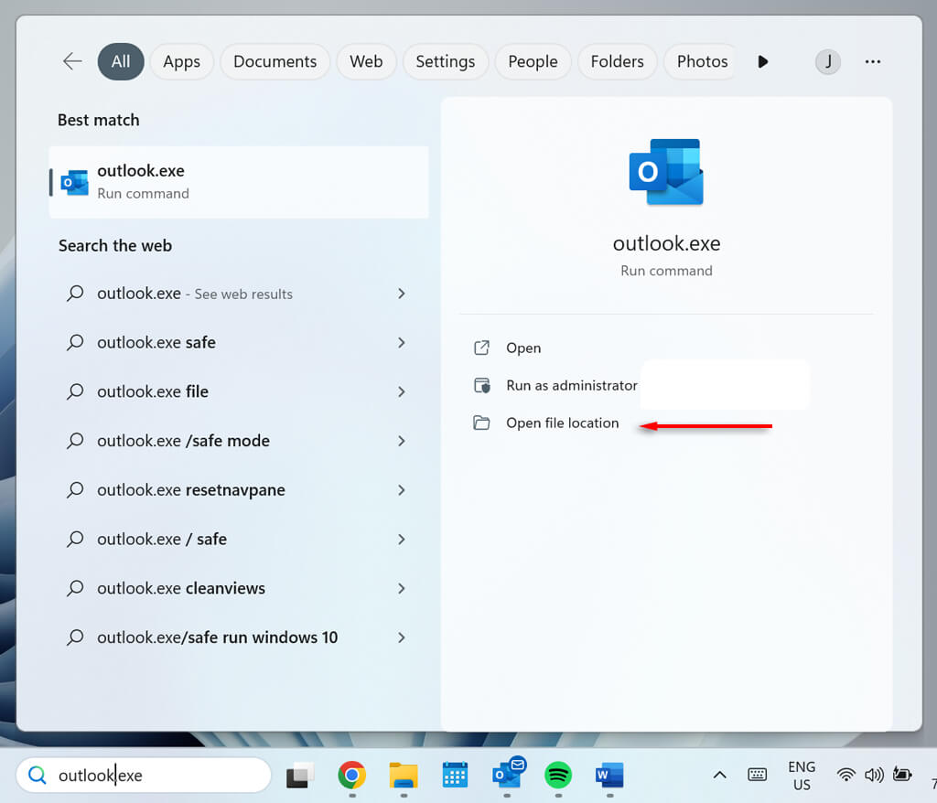
Task: Select the outlook.exe safe suggestion
Action: (239, 342)
